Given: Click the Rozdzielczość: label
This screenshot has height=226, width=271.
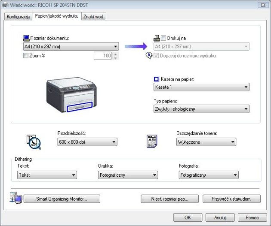Looking at the screenshot, I should (x=71, y=133).
